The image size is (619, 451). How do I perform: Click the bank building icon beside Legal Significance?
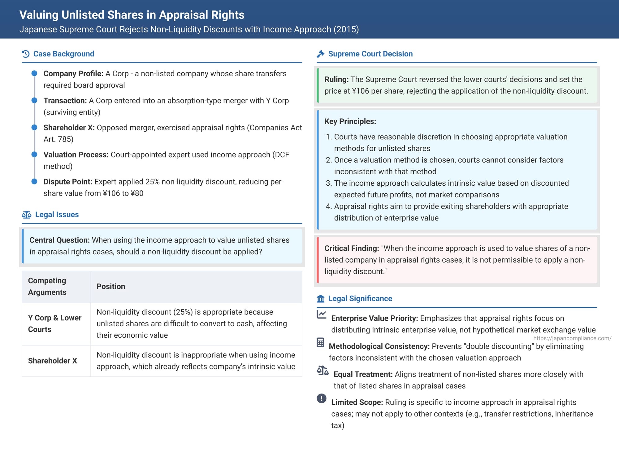tap(321, 299)
